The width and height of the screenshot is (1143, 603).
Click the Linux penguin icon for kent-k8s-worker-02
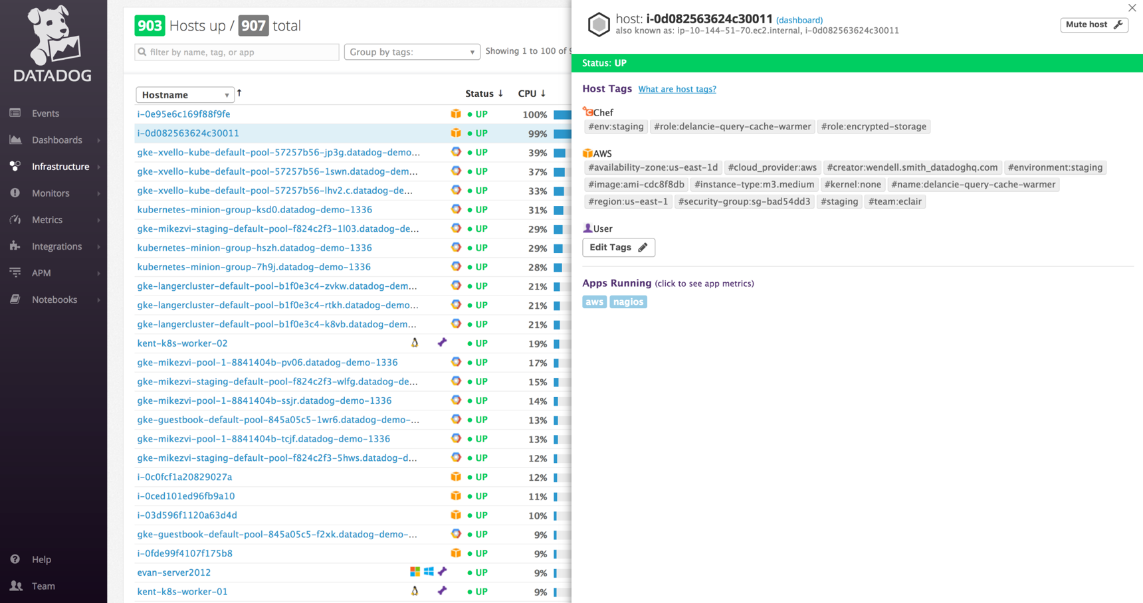(x=415, y=343)
